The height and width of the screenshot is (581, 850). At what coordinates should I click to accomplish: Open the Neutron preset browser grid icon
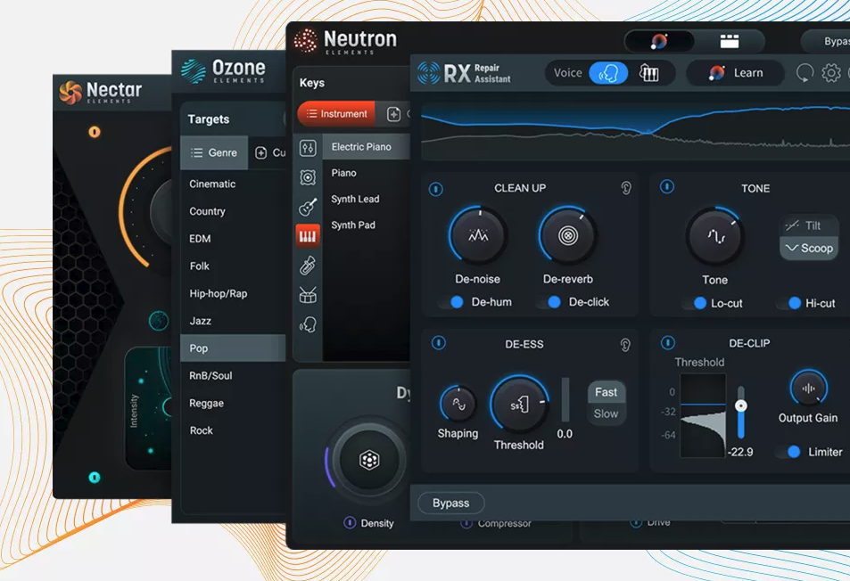(729, 41)
